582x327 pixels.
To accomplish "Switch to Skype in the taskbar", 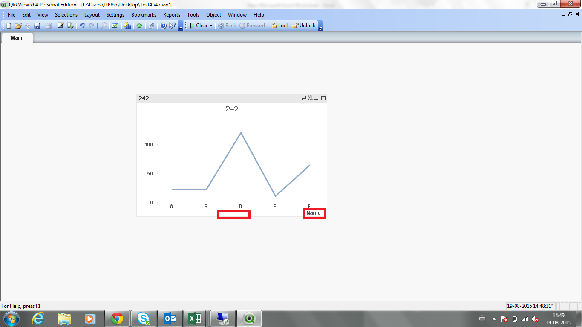I will pos(144,318).
